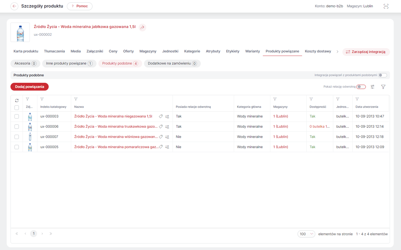The height and width of the screenshot is (250, 401).
Task: Open the product Woda mineralna pomarańczowa
Action: [x=116, y=146]
